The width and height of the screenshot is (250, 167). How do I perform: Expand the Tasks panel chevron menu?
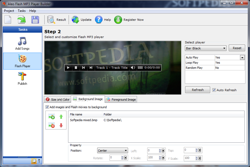click(x=39, y=161)
